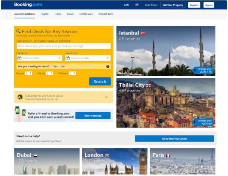Click the destination search input field

64,46
